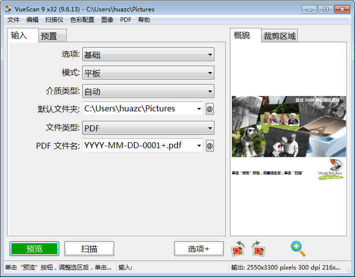This screenshot has height=277, width=355.
Task: Click the VueScan app icon in title bar
Action: pyautogui.click(x=8, y=9)
